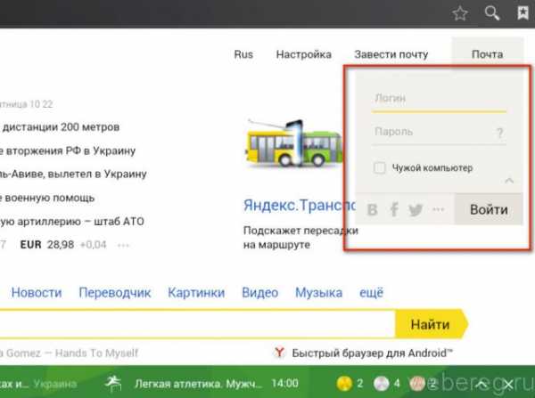This screenshot has height=398, width=535.
Task: Open the 'Почта' mail tab
Action: tap(487, 54)
